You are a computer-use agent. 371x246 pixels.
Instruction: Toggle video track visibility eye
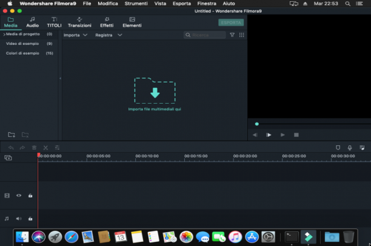19,196
